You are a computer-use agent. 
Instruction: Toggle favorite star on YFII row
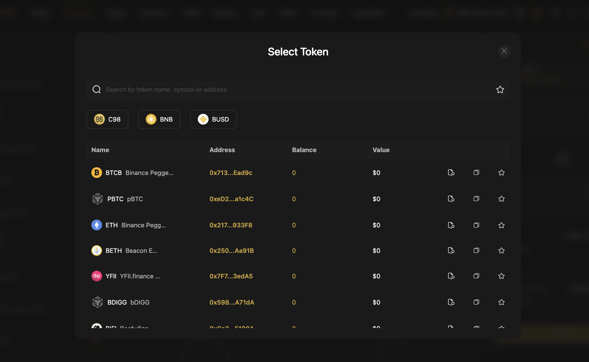coord(501,276)
